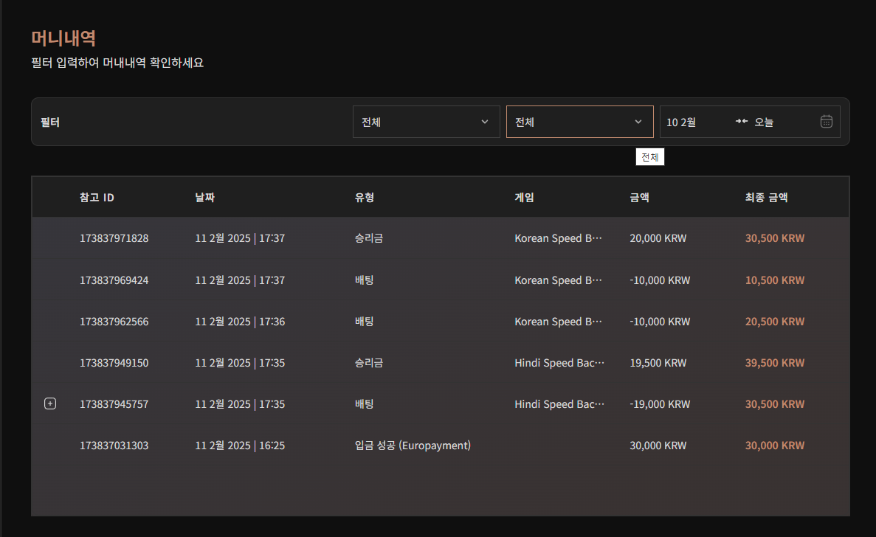Select reference ID 173837962566 row
Image resolution: width=876 pixels, height=537 pixels.
point(114,322)
